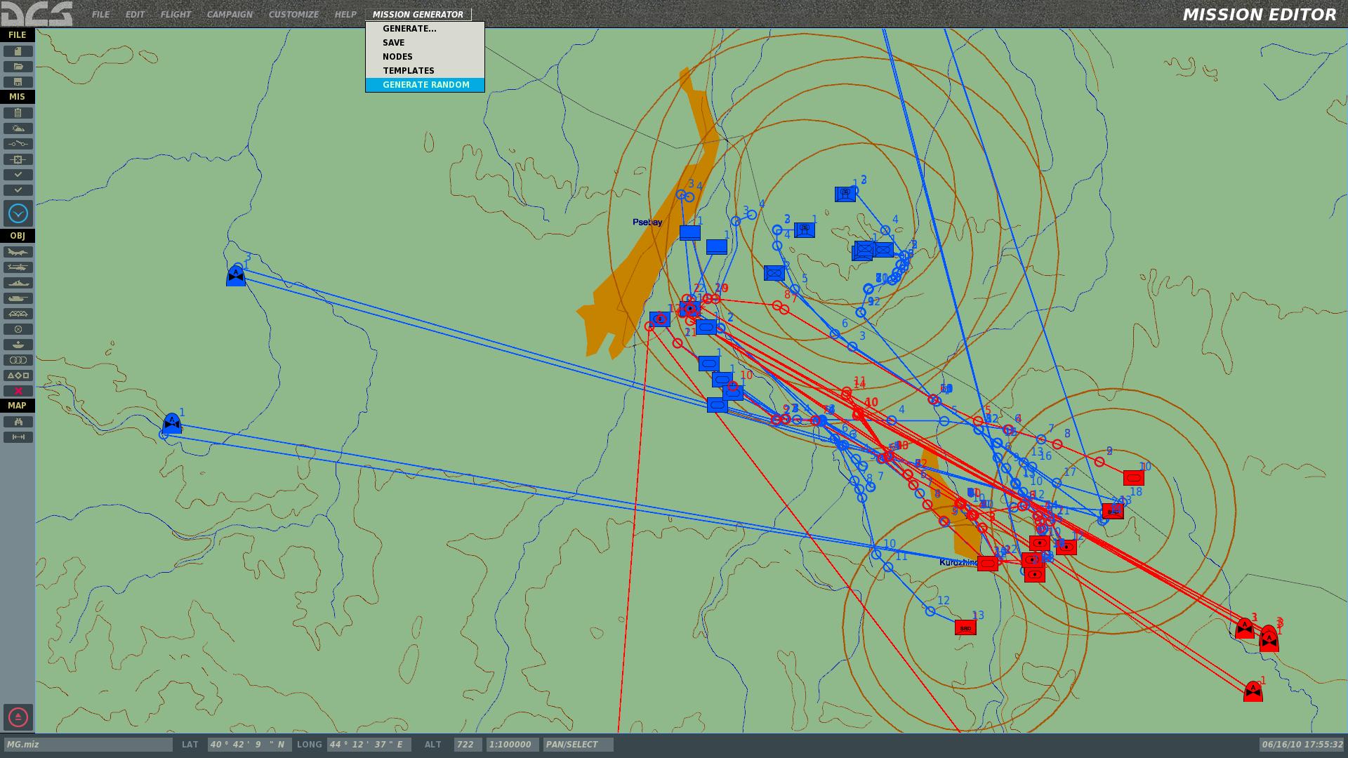Select the helicopter group tool
The height and width of the screenshot is (758, 1348).
(x=18, y=267)
